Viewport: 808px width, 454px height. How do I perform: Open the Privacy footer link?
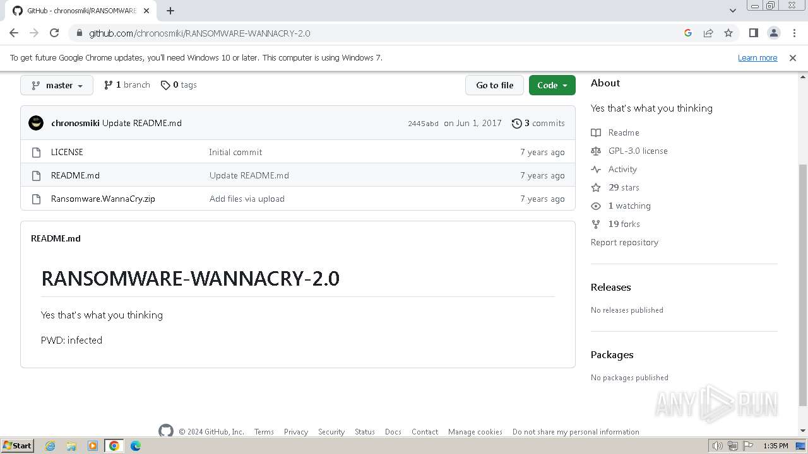tap(296, 432)
